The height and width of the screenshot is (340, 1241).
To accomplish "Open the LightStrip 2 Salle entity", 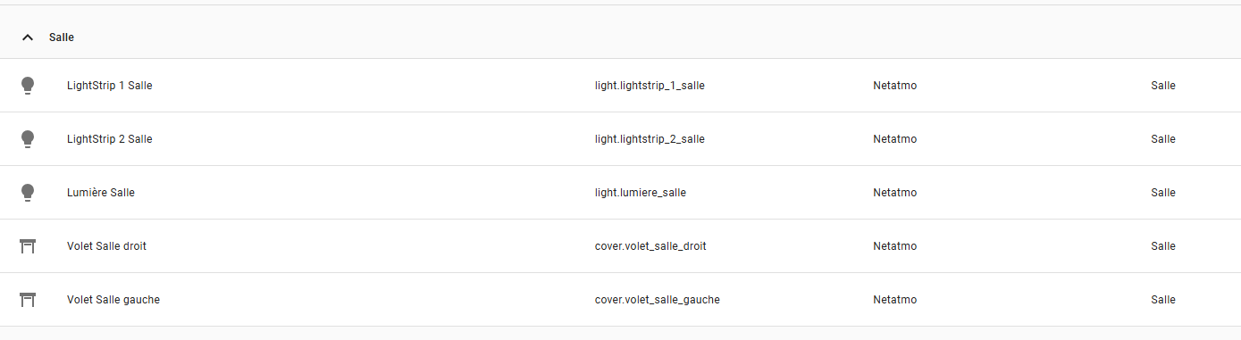I will (x=620, y=139).
